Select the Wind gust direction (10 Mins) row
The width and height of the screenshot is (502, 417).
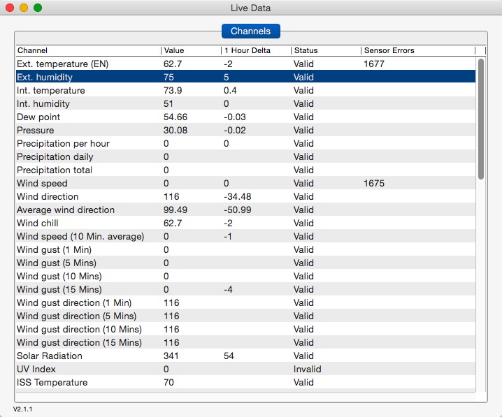[x=245, y=330]
